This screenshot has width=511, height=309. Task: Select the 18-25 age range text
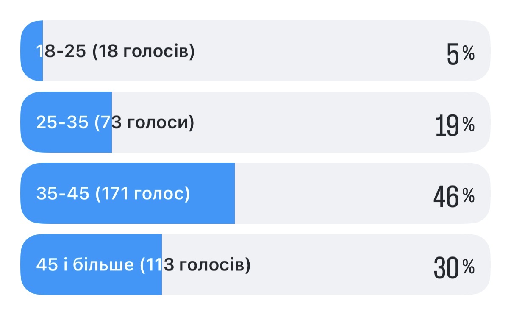click(62, 52)
